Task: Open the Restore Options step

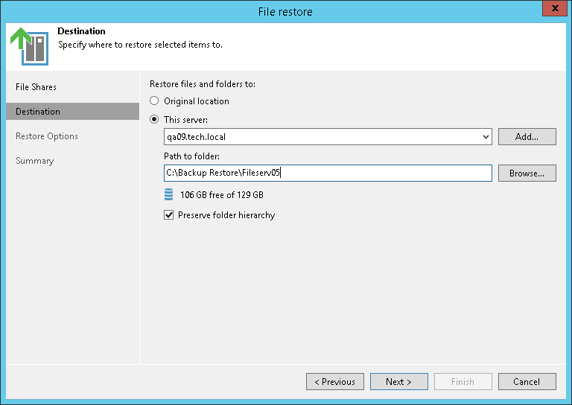Action: (47, 136)
